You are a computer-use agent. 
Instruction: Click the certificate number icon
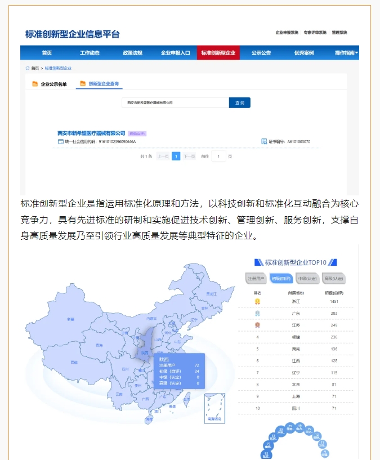tap(264, 142)
